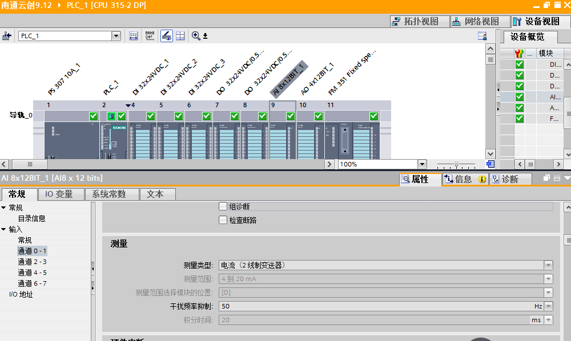Open the 测量范围选择模块的位置 dropdown
Viewport: 571px width, 341px height.
click(548, 293)
